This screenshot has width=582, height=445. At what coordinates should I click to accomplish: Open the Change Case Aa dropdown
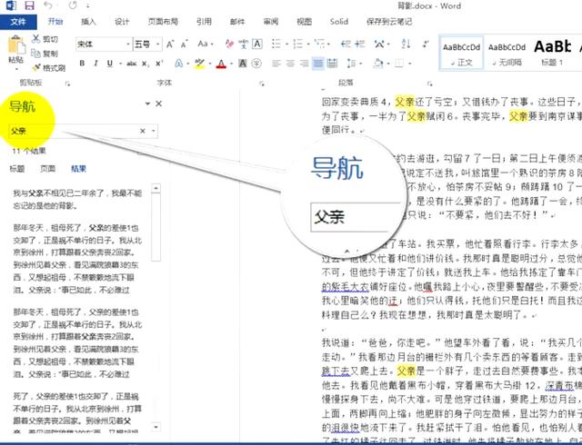pos(206,44)
